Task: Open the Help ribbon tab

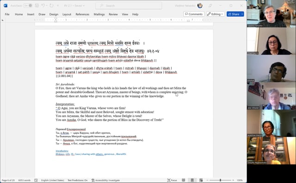Action: [x=135, y=14]
